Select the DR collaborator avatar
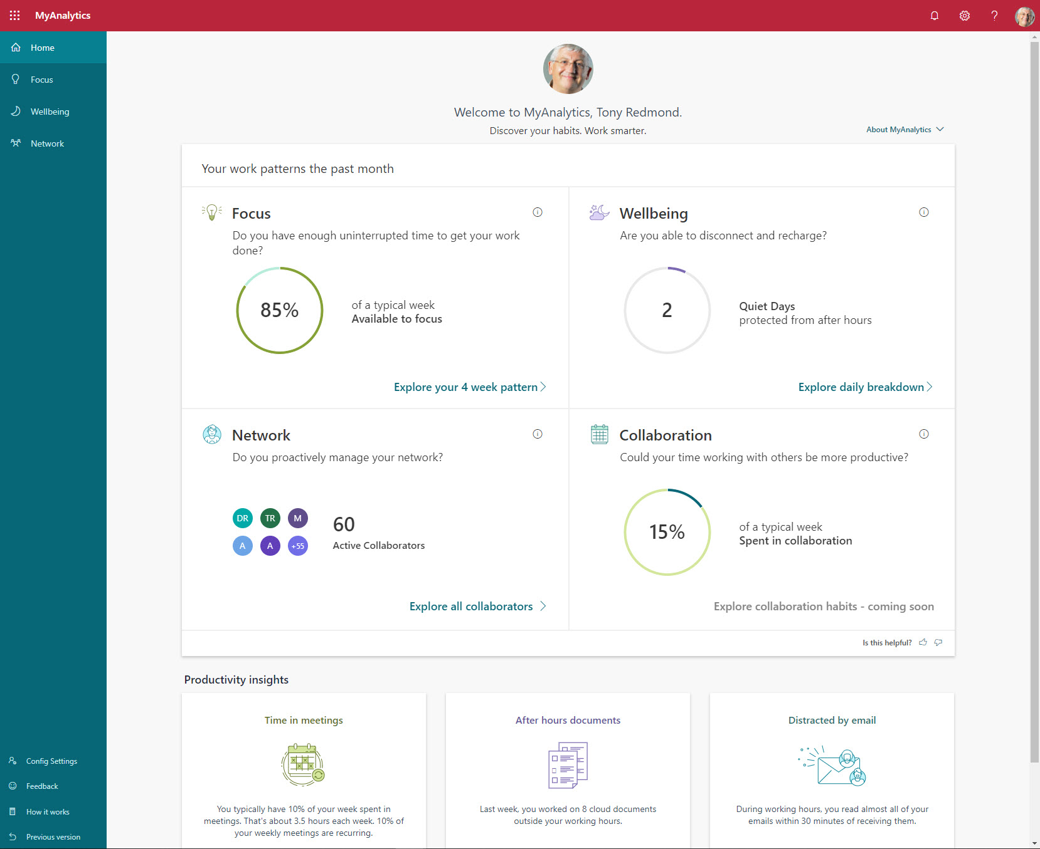 tap(243, 518)
